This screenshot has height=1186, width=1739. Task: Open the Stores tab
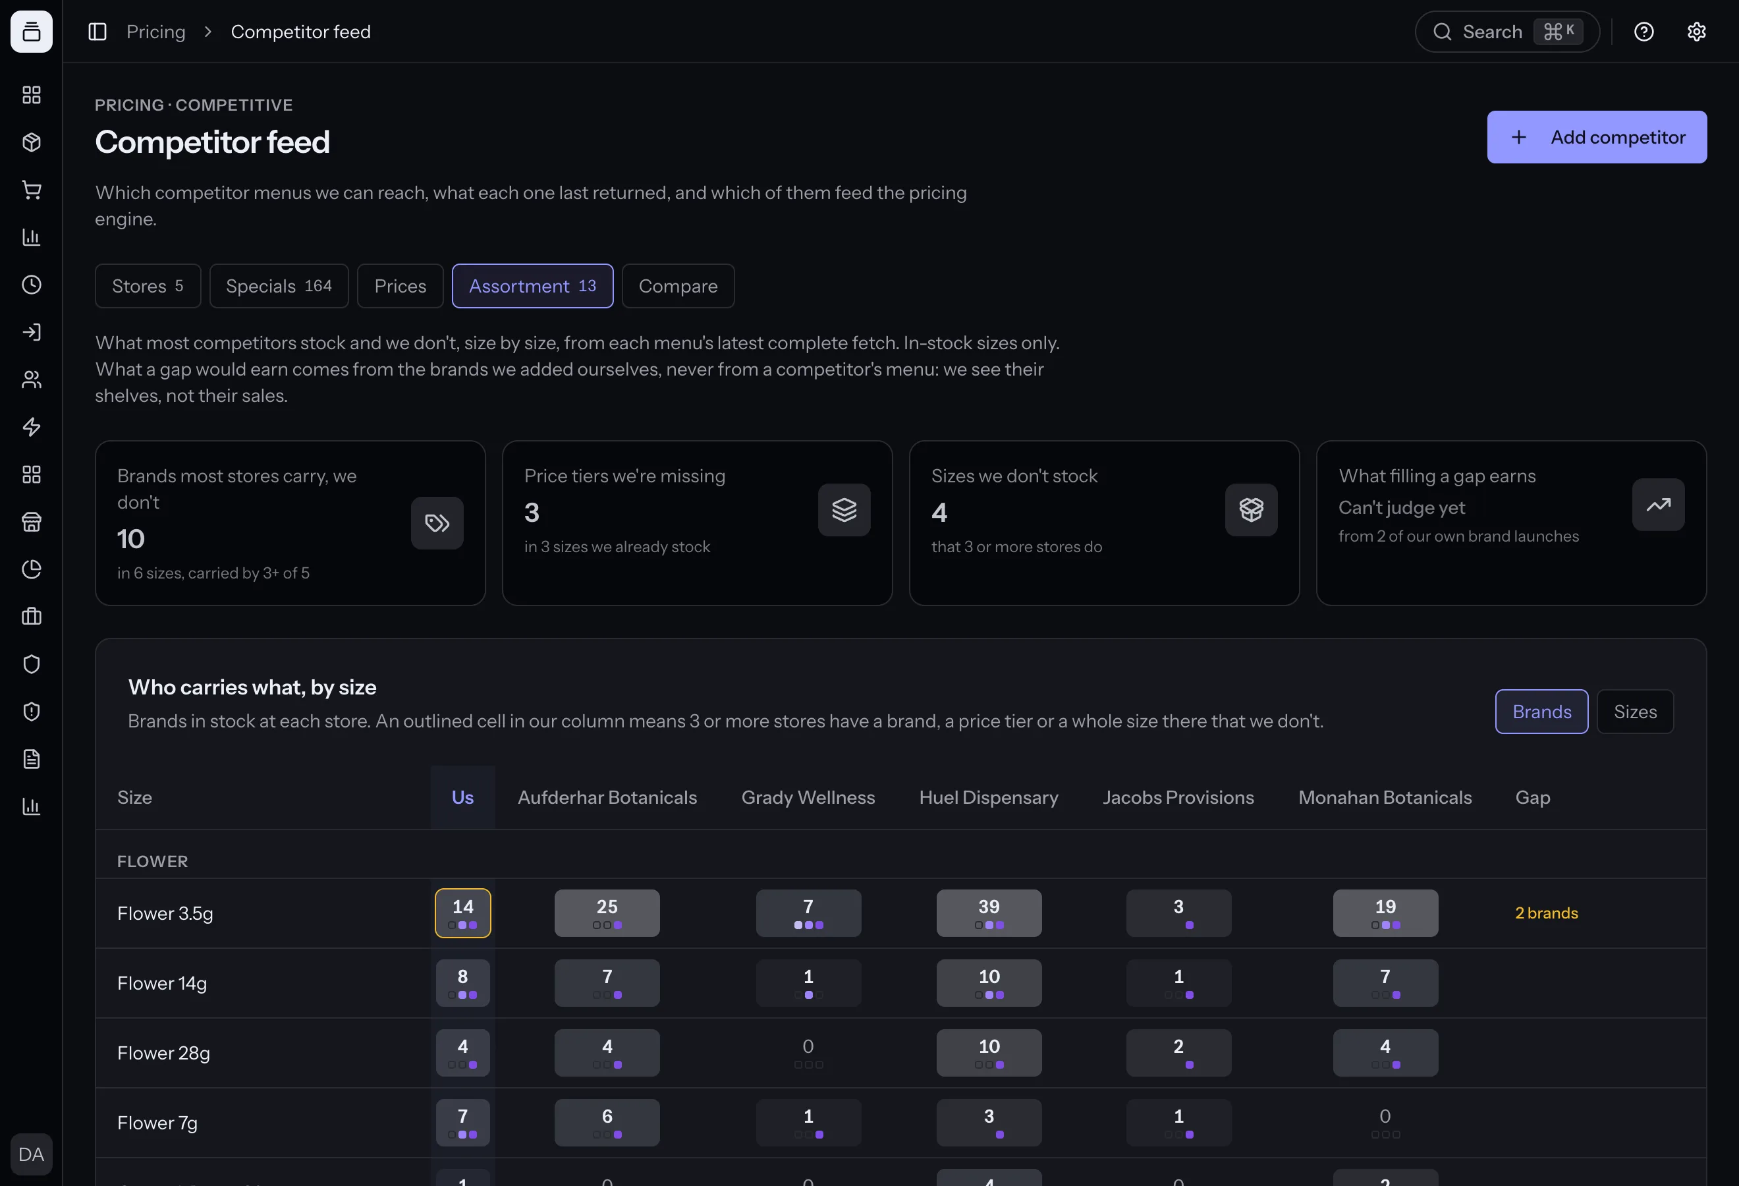click(x=148, y=286)
